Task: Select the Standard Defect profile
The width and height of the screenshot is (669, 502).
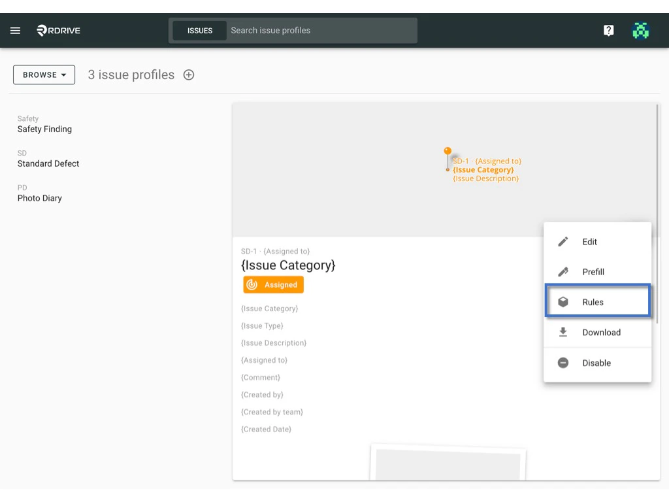Action: coord(48,163)
